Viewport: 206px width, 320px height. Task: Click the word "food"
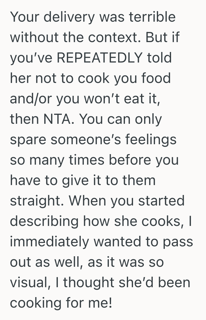156,78
